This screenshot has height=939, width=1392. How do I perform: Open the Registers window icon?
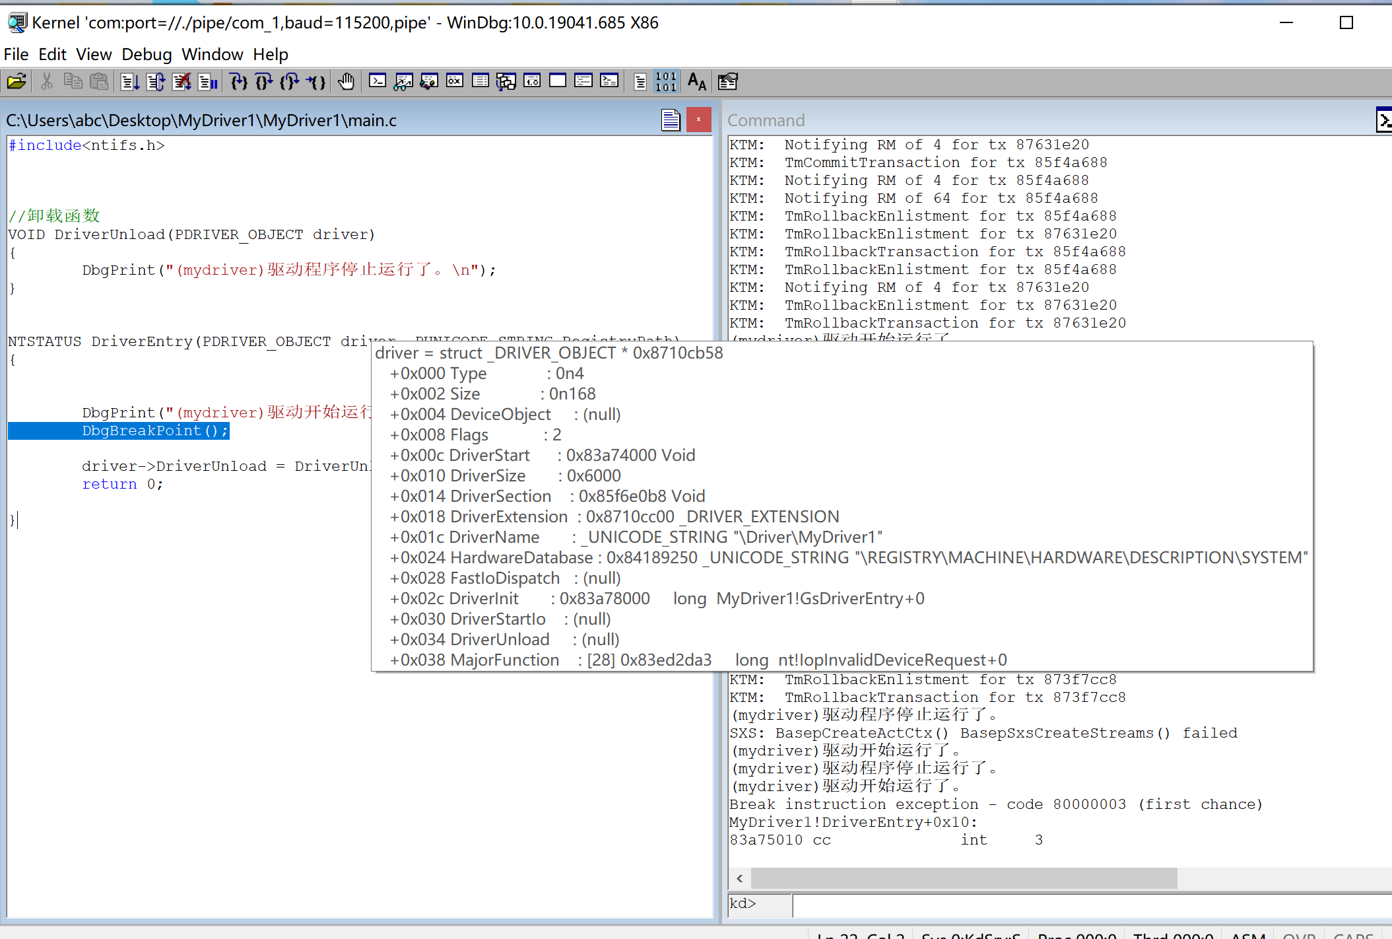tap(455, 82)
